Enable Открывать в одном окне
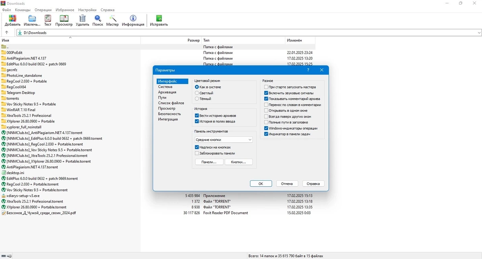 pyautogui.click(x=266, y=110)
